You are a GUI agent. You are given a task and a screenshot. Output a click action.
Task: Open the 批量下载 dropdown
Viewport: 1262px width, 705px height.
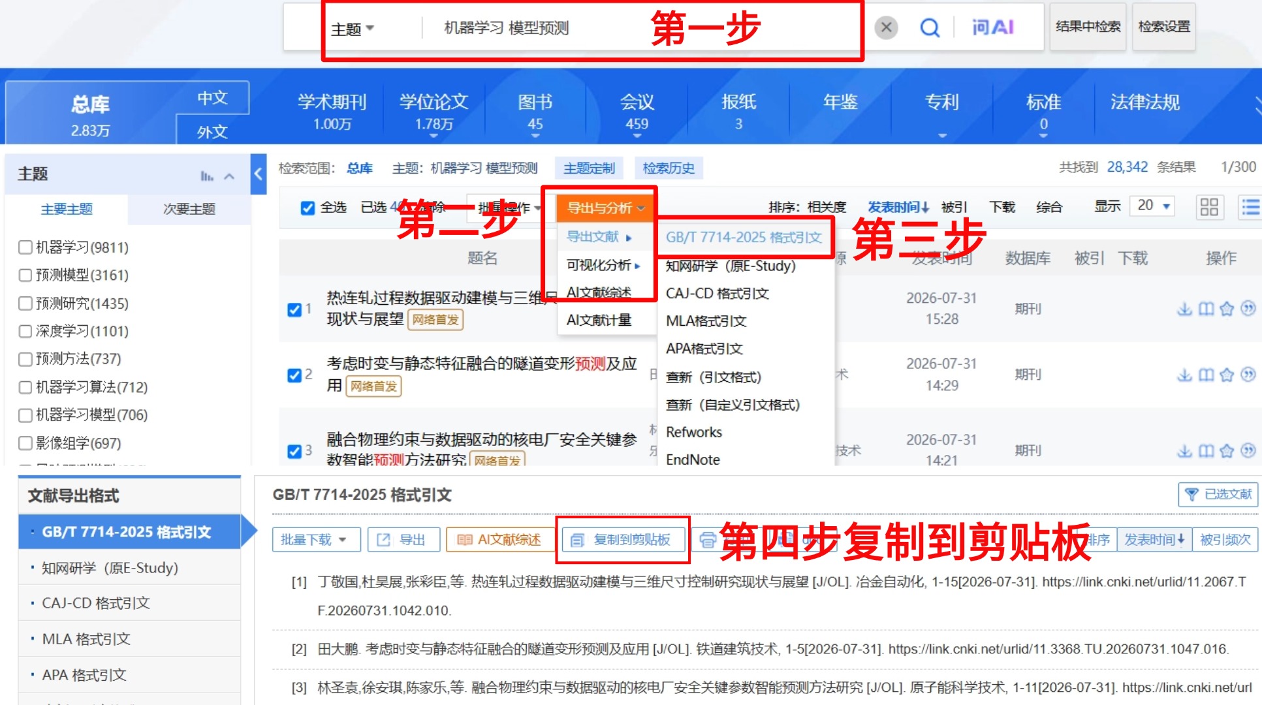pyautogui.click(x=317, y=540)
